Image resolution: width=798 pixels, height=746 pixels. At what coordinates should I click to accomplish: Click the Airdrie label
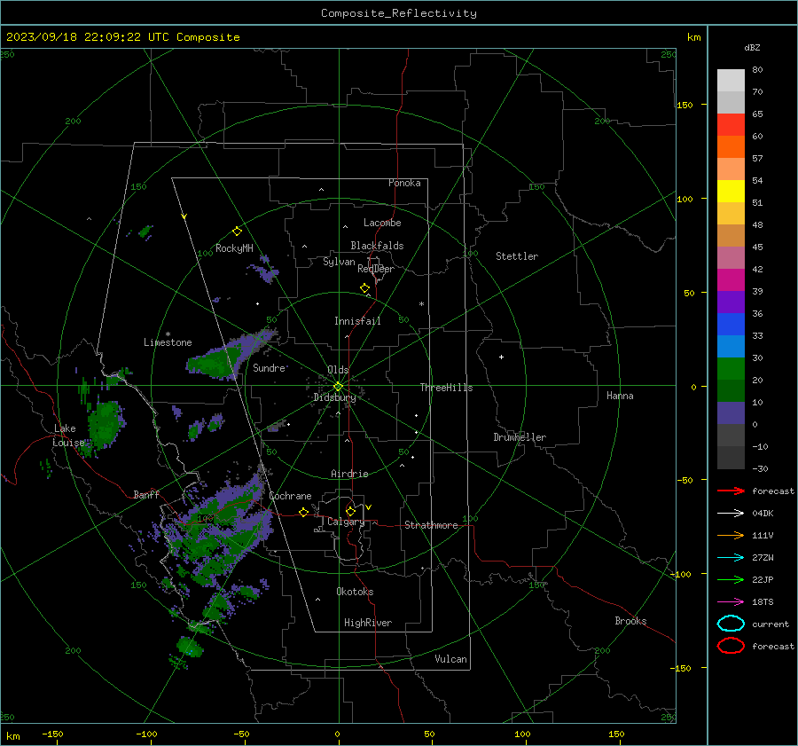[x=349, y=474]
